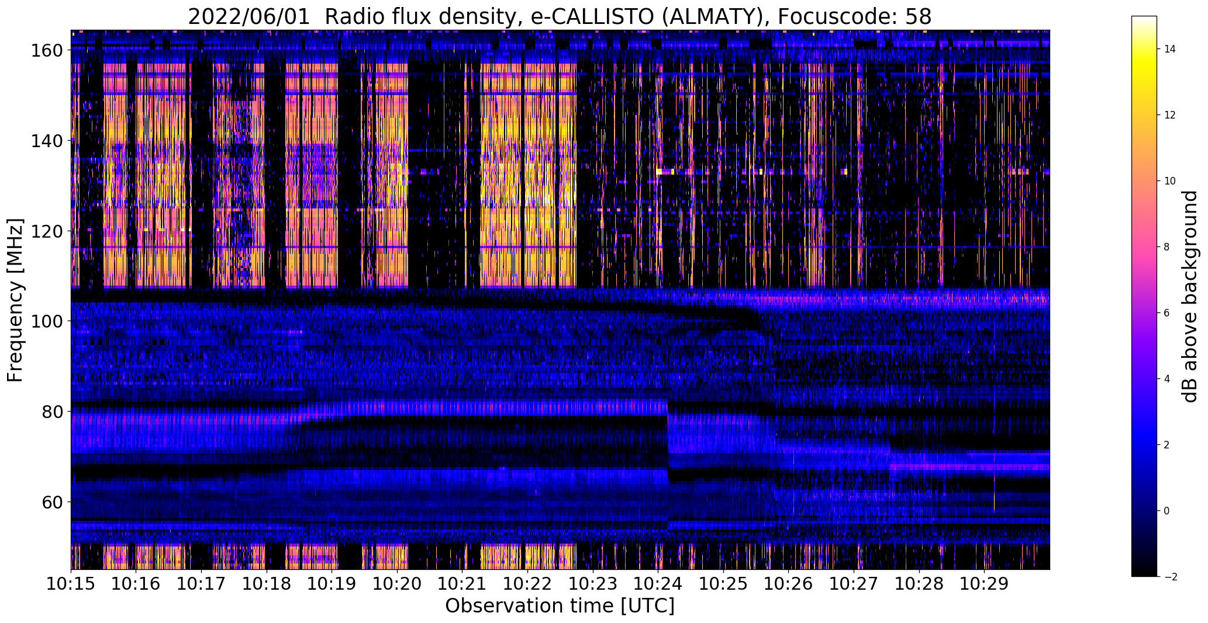Click the colorbar tick label 2

coord(1166,445)
